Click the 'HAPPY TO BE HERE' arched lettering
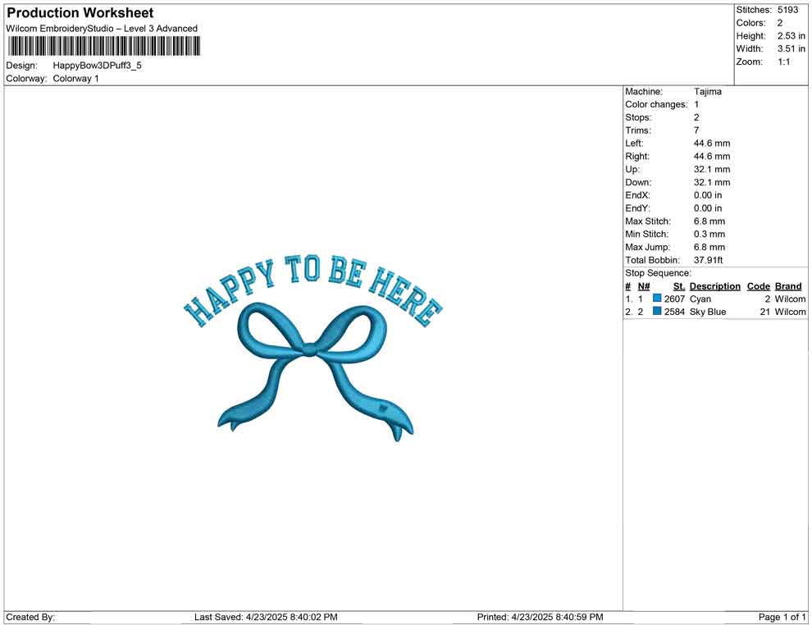The height and width of the screenshot is (625, 812). [312, 291]
